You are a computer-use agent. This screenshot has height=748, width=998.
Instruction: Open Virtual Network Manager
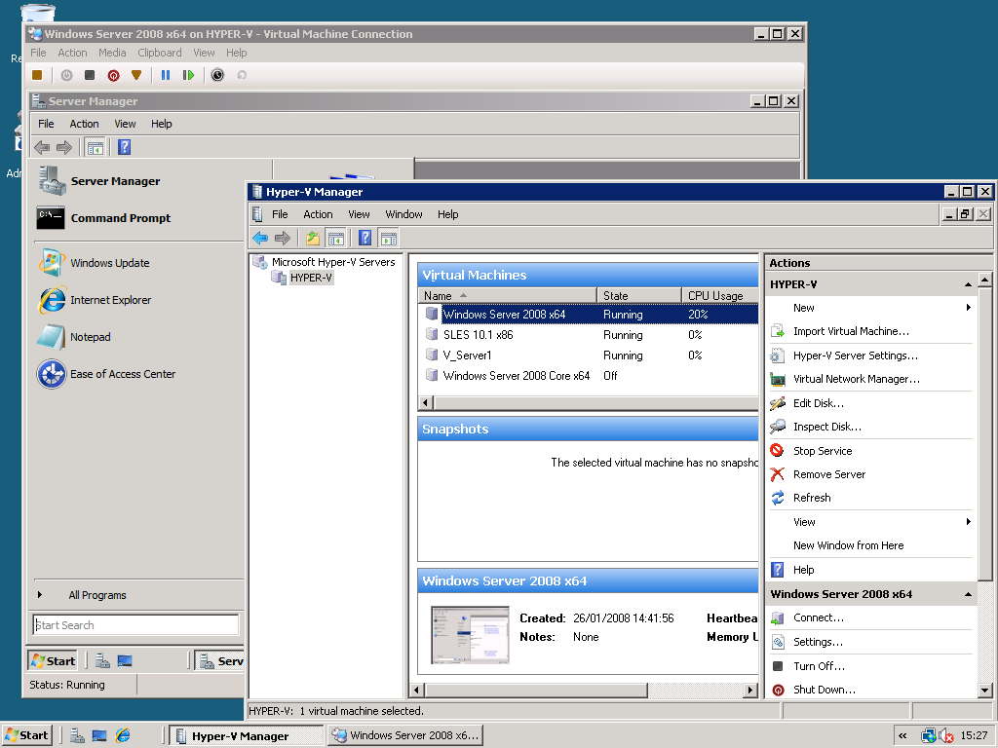[x=856, y=379]
